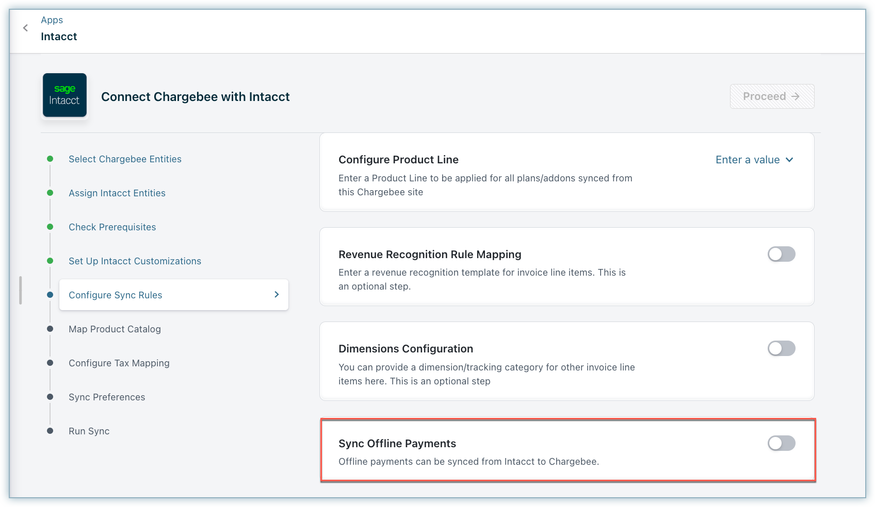This screenshot has width=875, height=507.
Task: Enable the Revenue Recognition Rule Mapping toggle
Action: coord(781,254)
